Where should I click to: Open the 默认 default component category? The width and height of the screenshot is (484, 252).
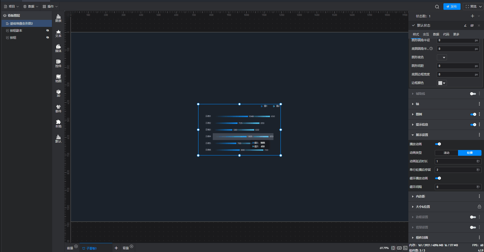58,139
